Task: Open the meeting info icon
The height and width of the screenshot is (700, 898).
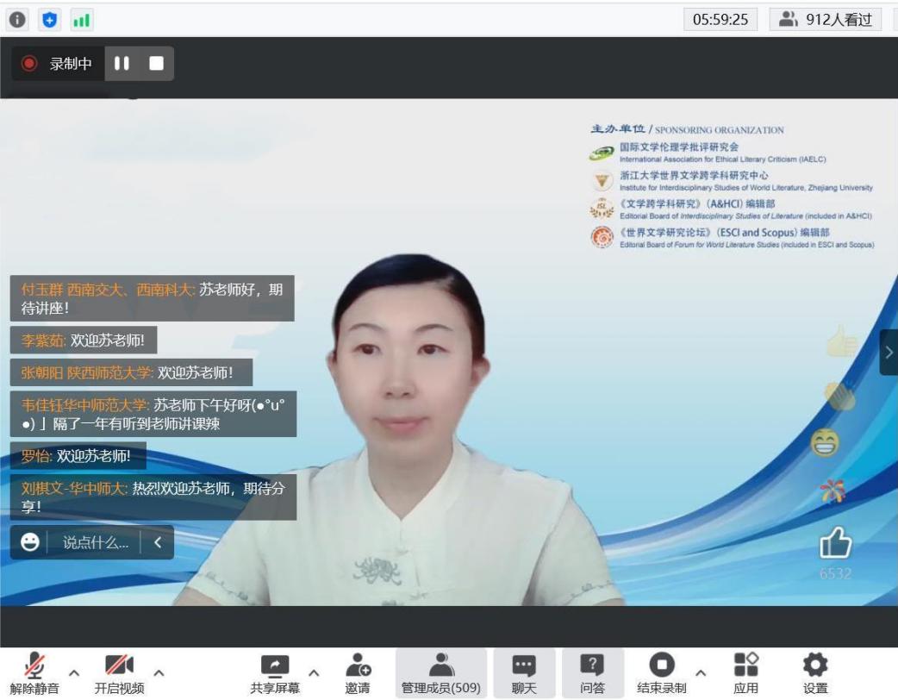Action: click(18, 20)
